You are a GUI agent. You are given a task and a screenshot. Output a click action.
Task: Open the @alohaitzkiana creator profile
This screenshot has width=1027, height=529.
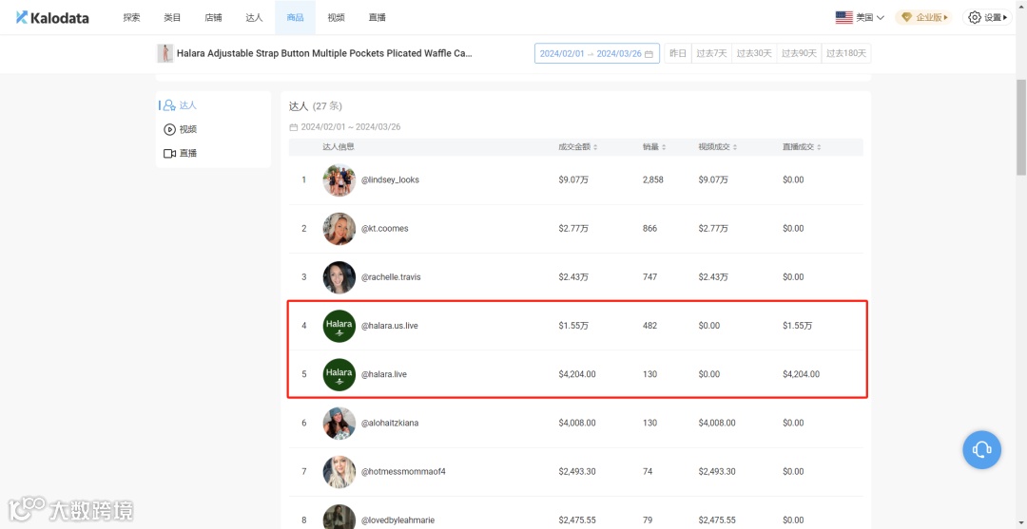pos(391,423)
